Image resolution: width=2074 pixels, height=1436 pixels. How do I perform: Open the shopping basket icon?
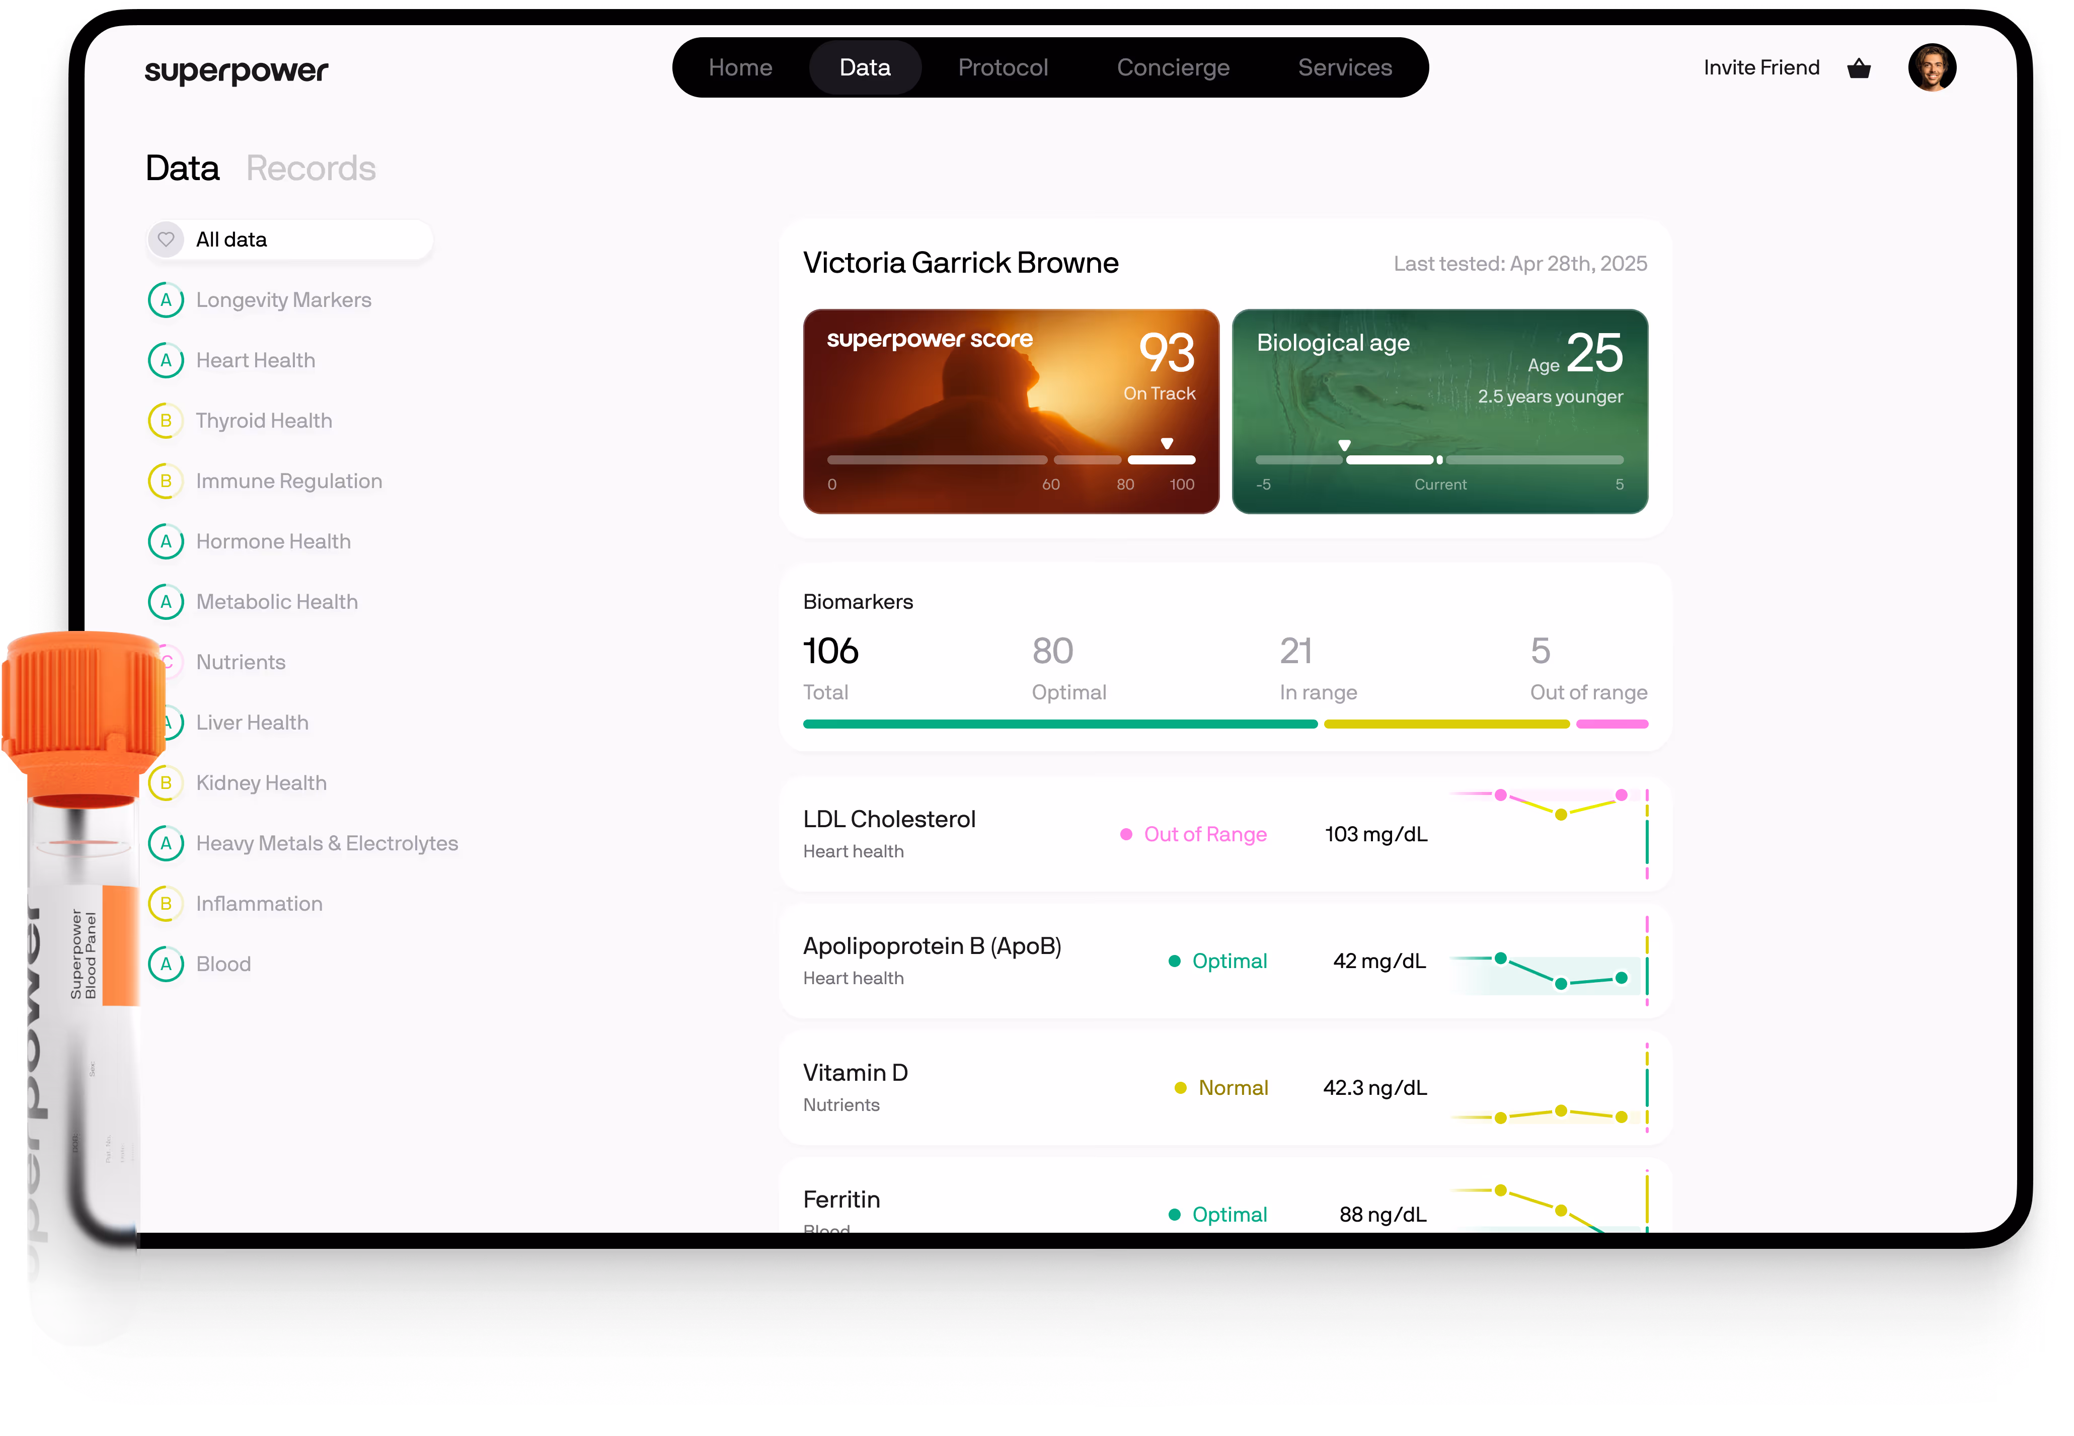click(1859, 68)
